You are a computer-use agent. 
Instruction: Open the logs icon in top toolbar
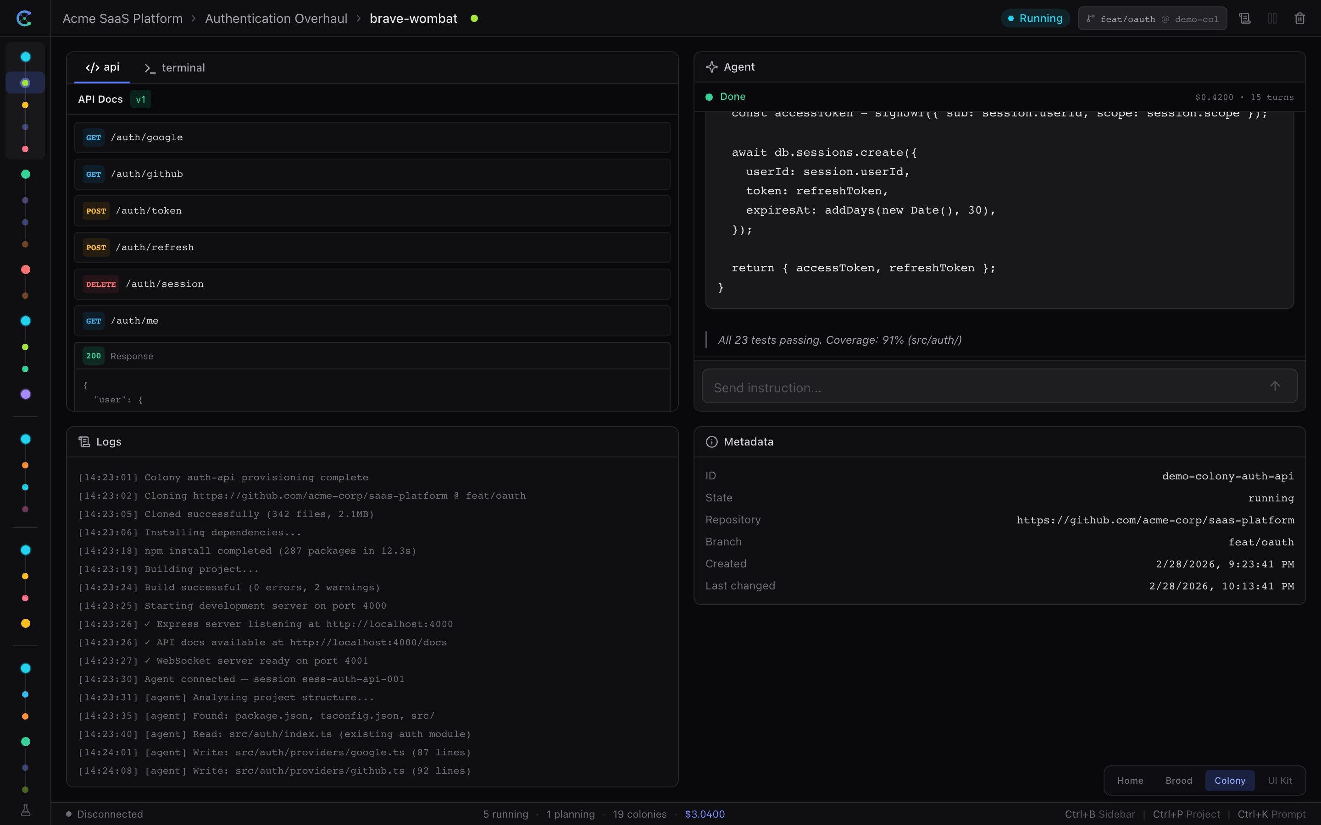[x=1244, y=18]
